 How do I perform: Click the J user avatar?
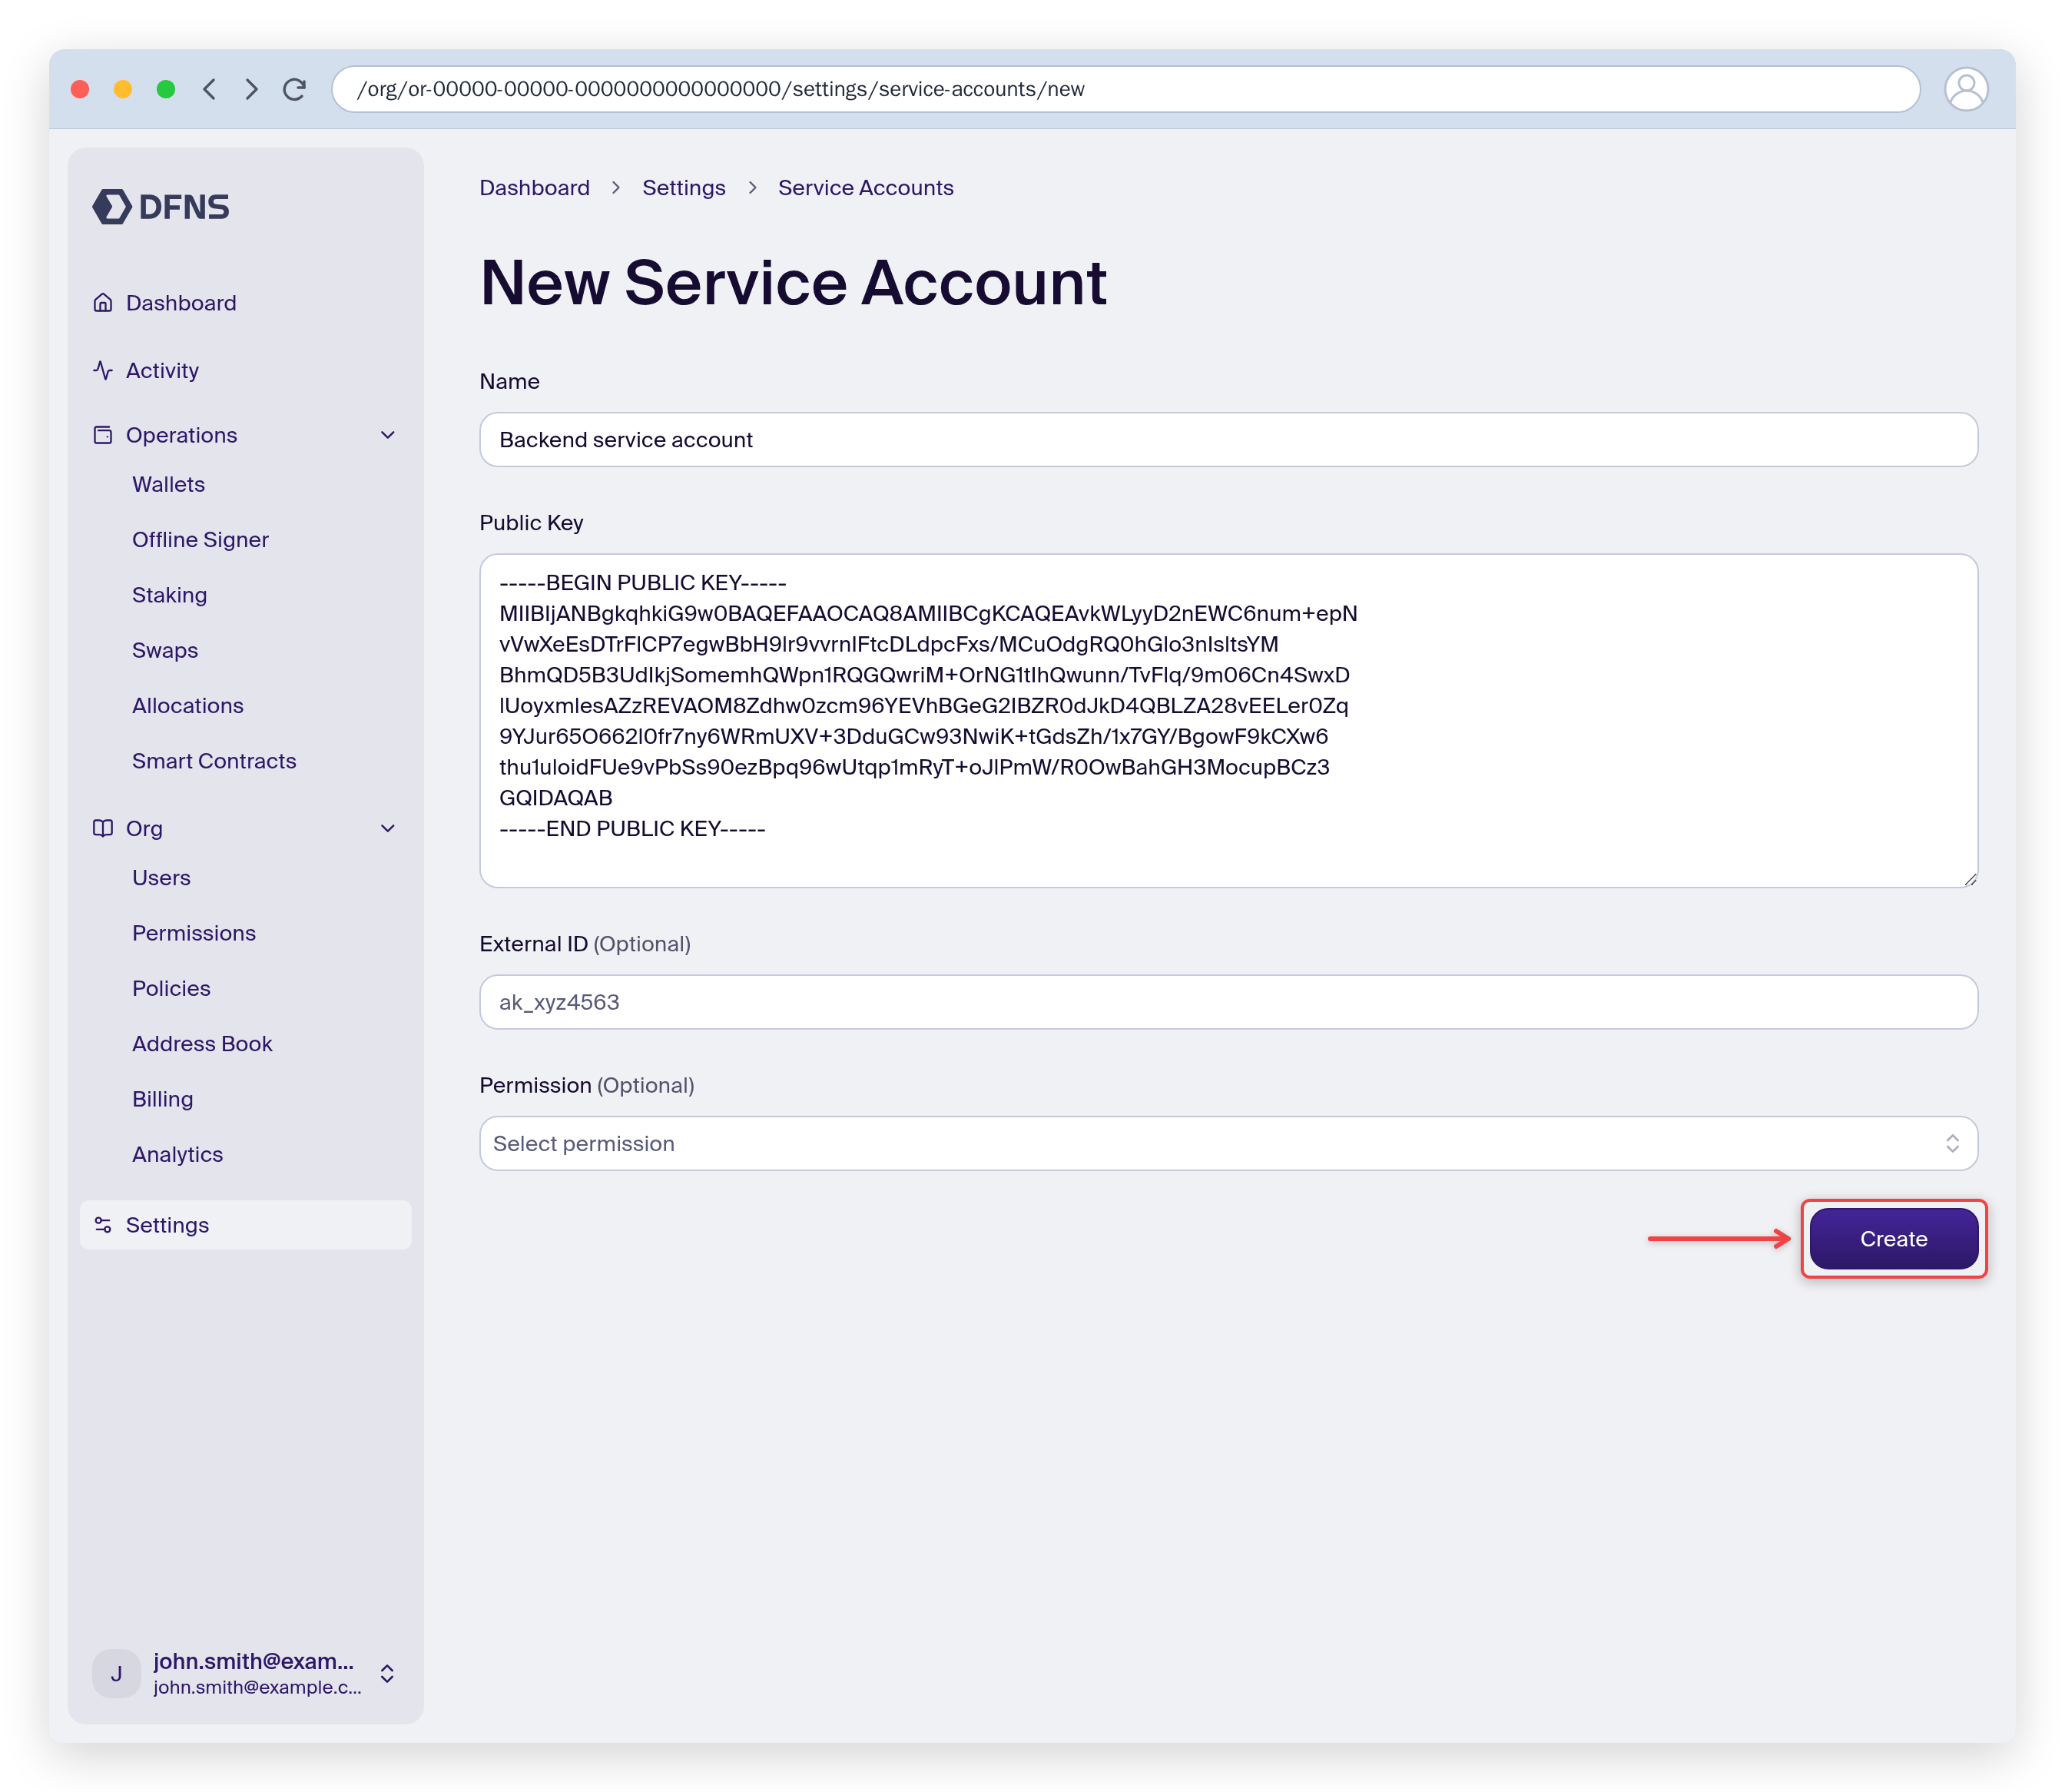[116, 1673]
